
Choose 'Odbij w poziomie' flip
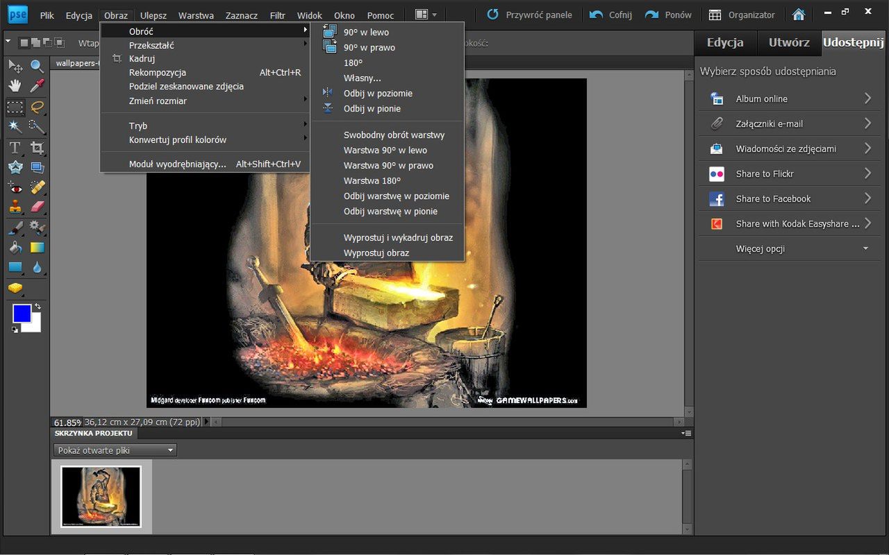point(387,93)
